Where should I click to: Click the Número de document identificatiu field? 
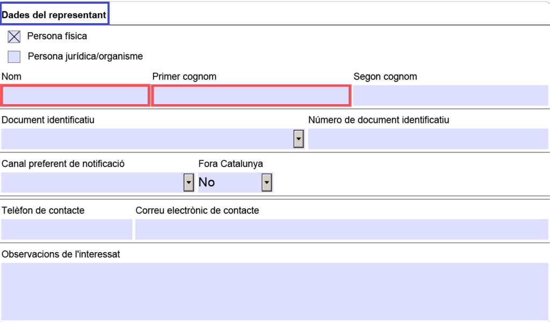428,139
